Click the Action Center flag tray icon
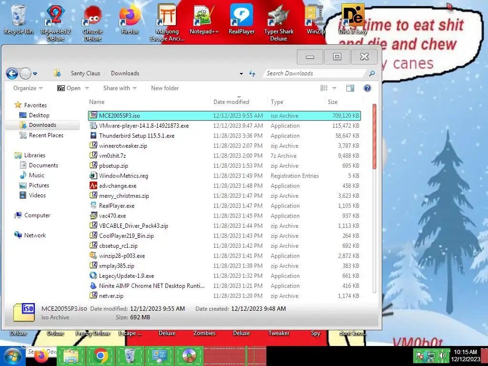This screenshot has width=488, height=366. click(x=420, y=356)
